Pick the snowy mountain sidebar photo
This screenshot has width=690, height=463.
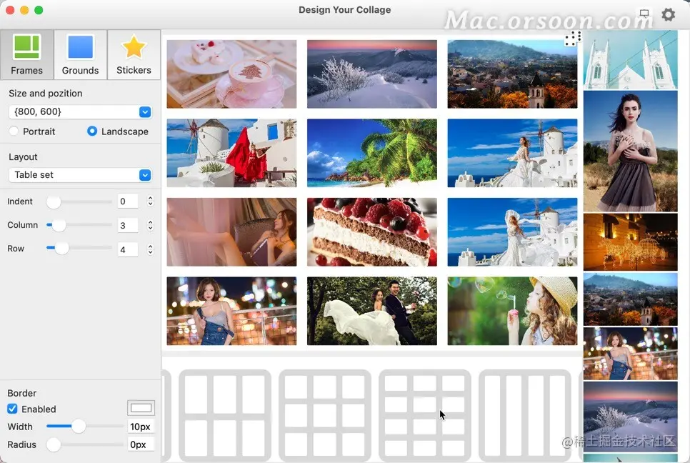(x=630, y=417)
